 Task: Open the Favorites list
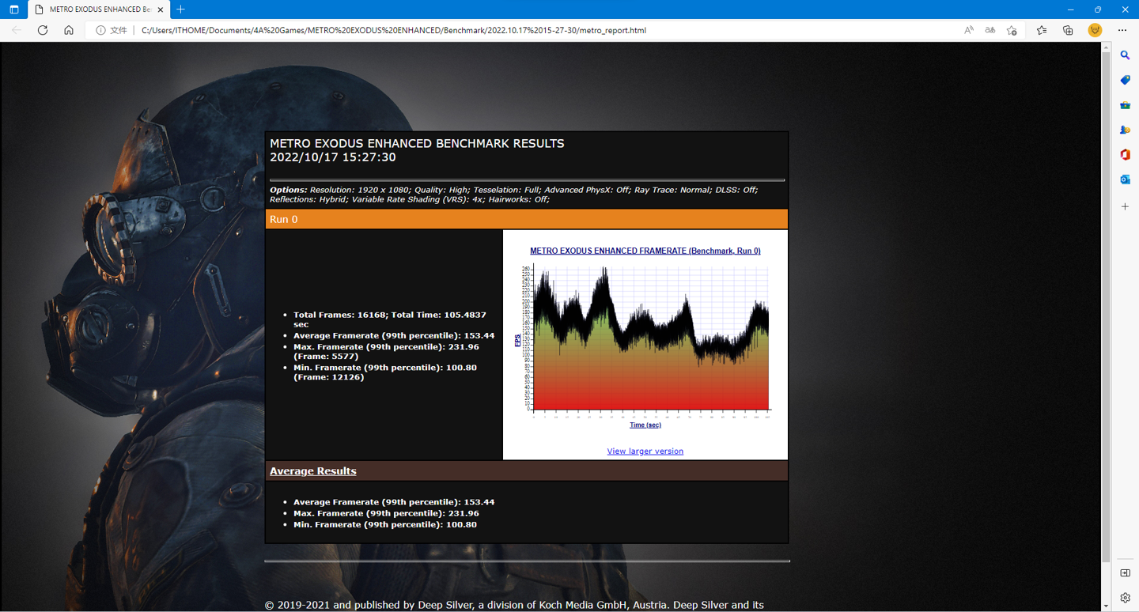(1042, 30)
